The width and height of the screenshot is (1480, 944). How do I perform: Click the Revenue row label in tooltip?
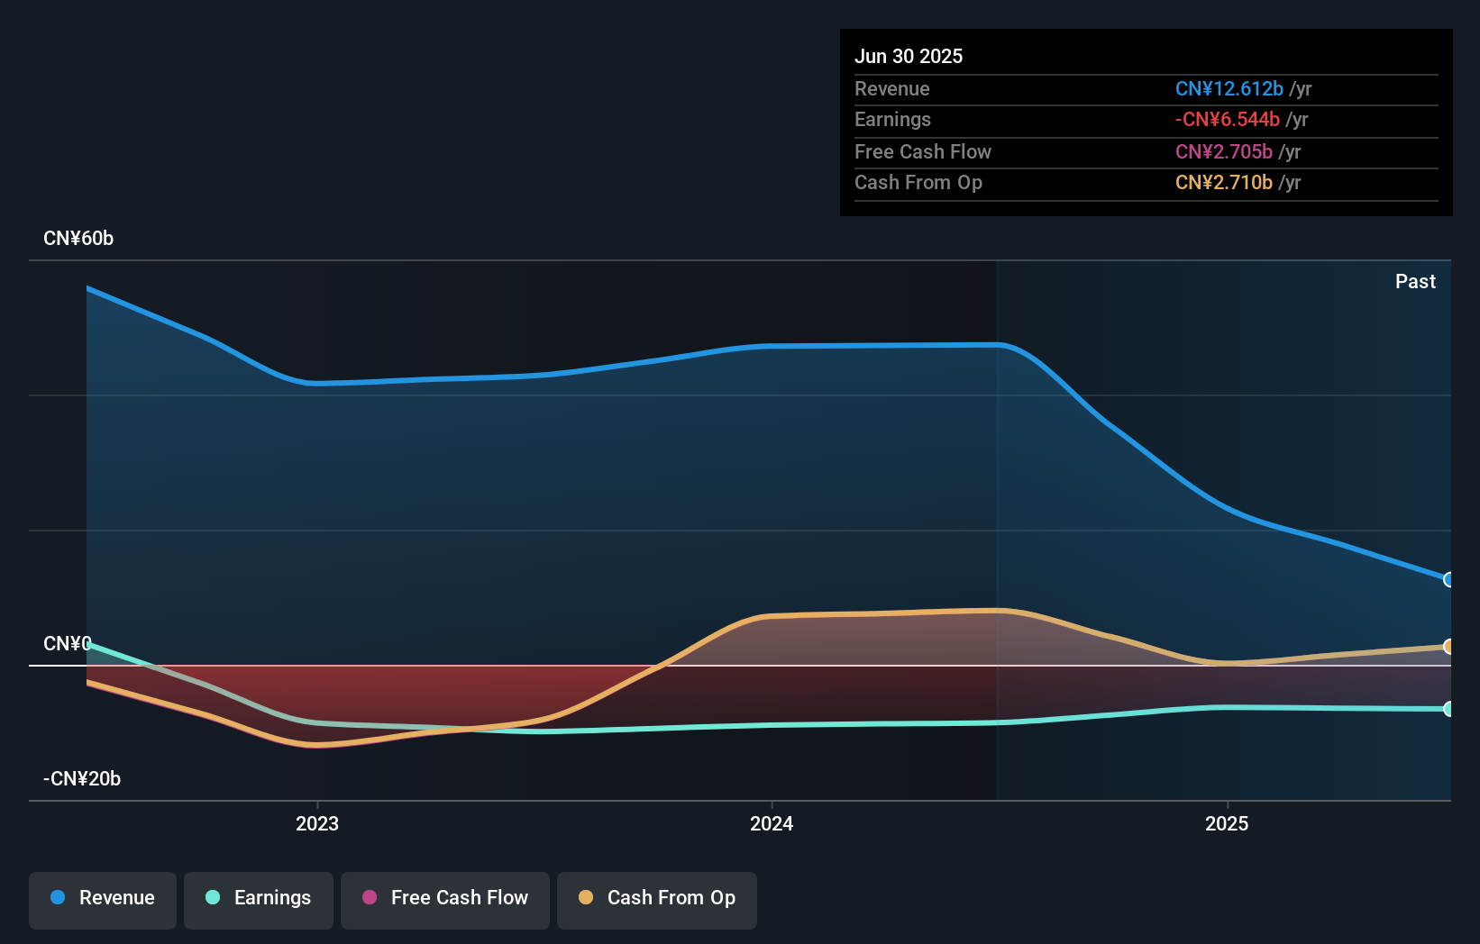click(892, 89)
